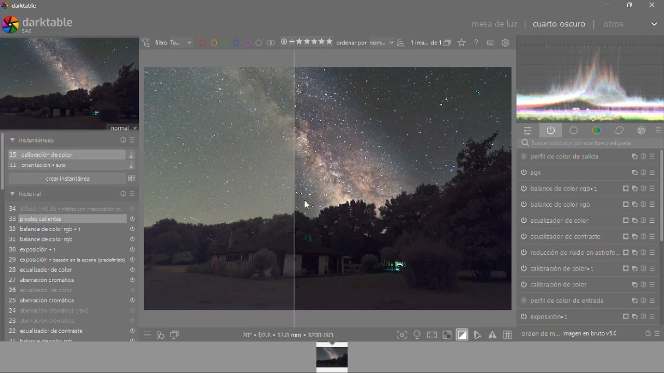Select history item balance de color rgb
Image resolution: width=664 pixels, height=373 pixels.
(x=46, y=239)
